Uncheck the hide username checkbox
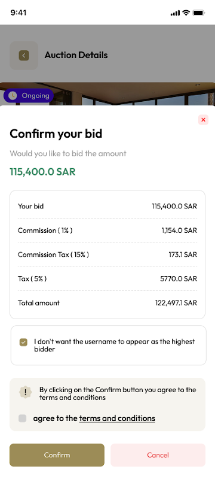Screen dimensions: 215x479 click(x=23, y=342)
